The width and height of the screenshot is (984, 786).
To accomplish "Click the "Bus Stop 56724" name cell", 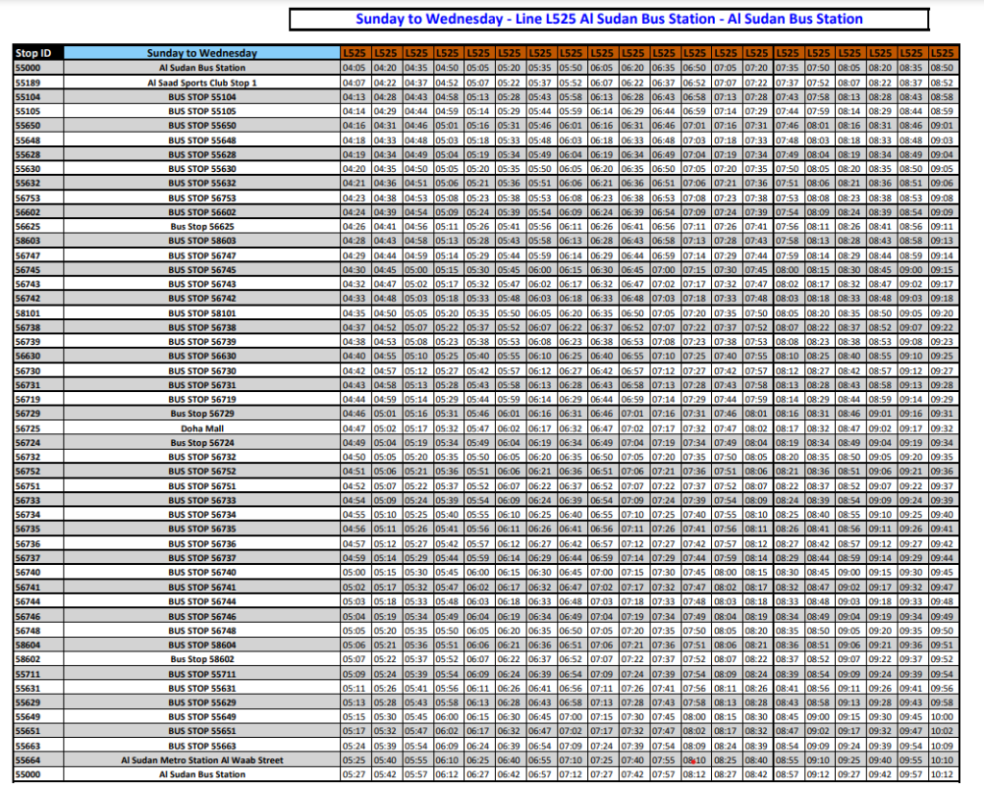I will click(202, 443).
